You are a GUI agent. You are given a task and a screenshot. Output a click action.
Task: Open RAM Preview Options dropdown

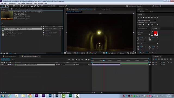click(x=147, y=20)
